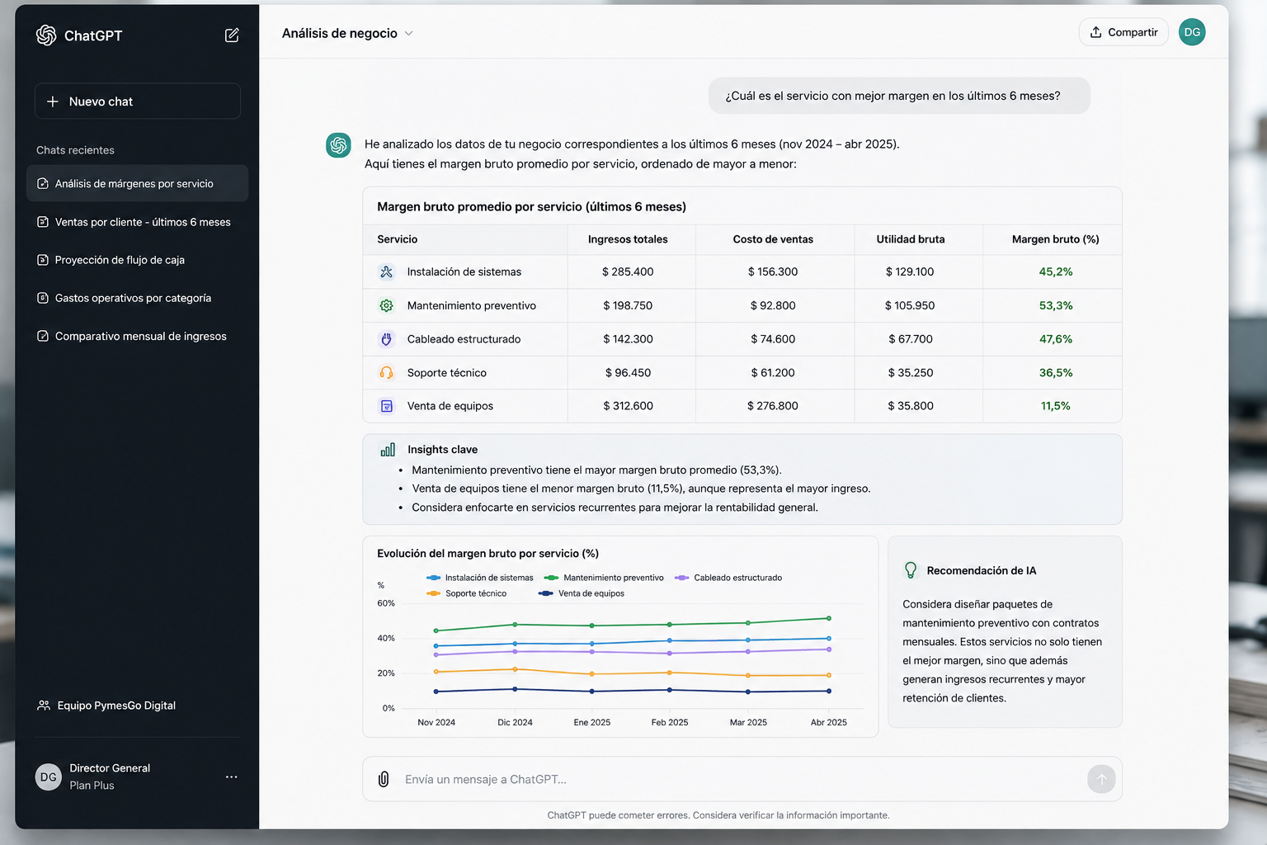The image size is (1267, 845).
Task: Open the three-dot menu beside Director General
Action: (231, 777)
